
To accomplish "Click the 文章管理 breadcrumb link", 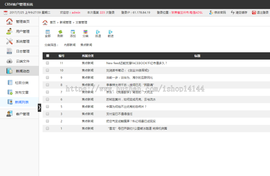I will click(x=81, y=22).
